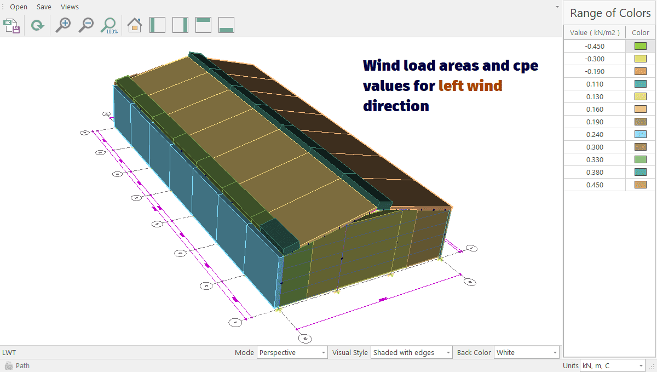Click the save image icon

12,25
